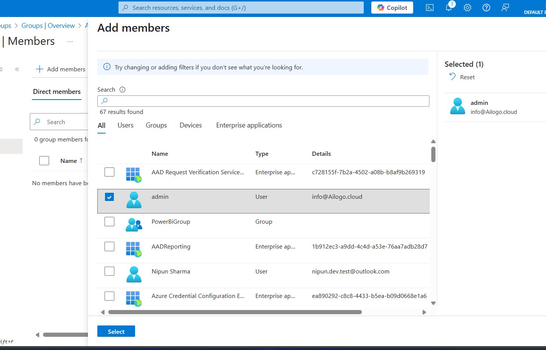Uncheck the admin user checkbox

(109, 197)
